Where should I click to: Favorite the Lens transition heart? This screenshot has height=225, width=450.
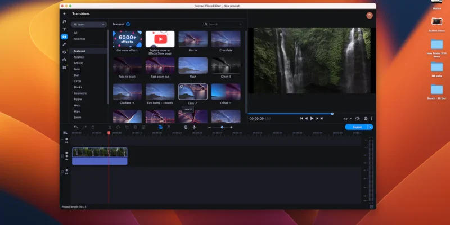(x=181, y=87)
